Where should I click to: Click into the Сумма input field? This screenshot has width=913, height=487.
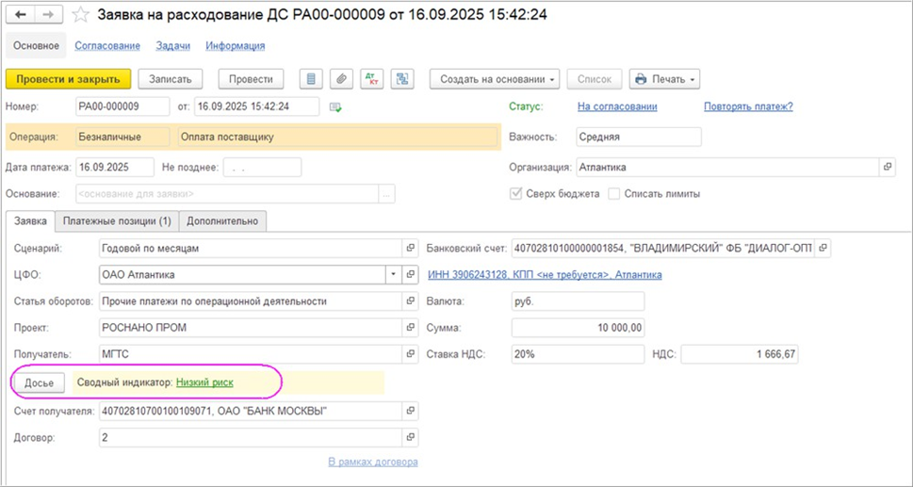[579, 328]
